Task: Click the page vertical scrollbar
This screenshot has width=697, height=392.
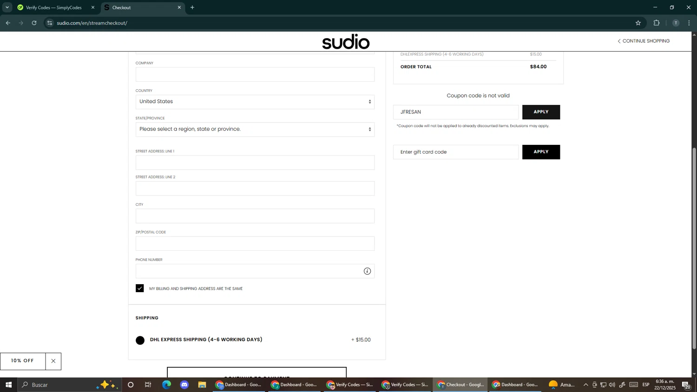Action: (694, 248)
